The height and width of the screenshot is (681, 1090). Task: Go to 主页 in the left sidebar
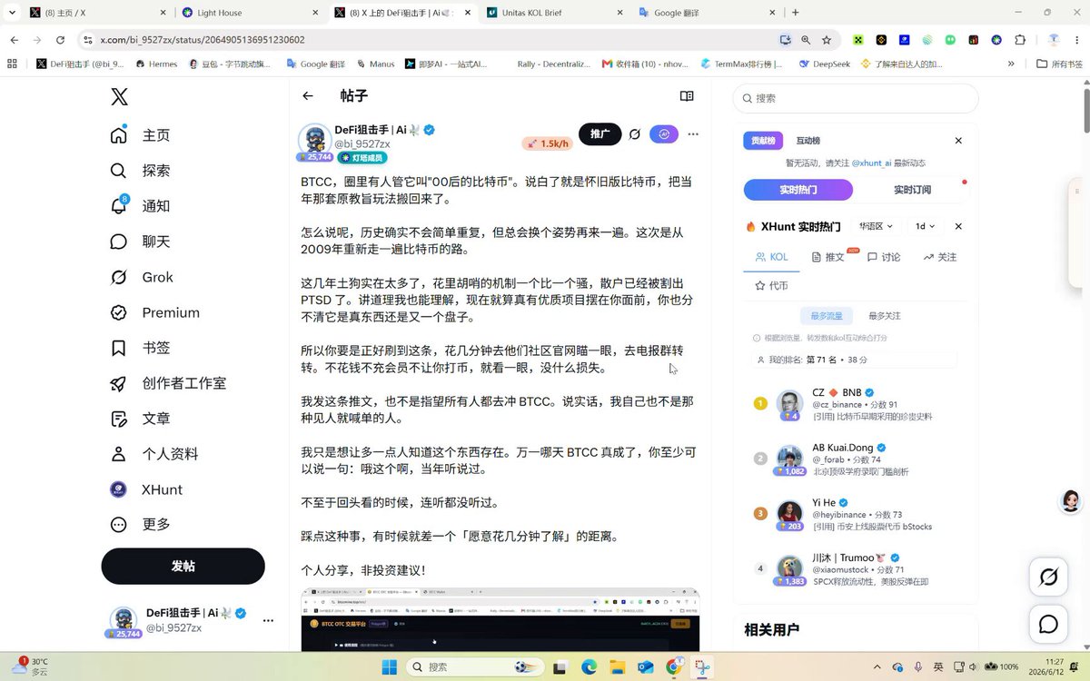tap(140, 135)
